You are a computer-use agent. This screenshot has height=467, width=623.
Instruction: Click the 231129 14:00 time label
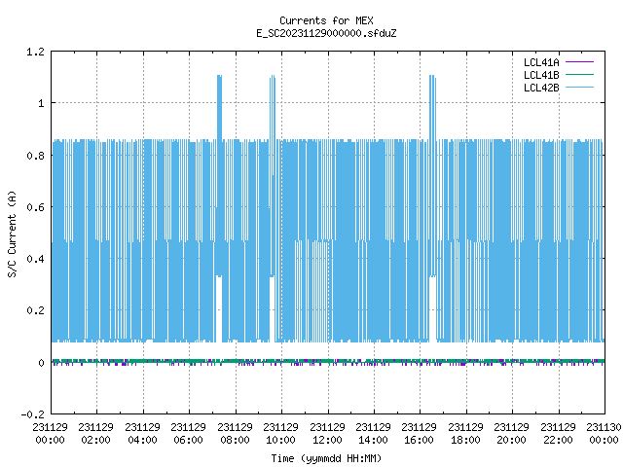pyautogui.click(x=373, y=434)
